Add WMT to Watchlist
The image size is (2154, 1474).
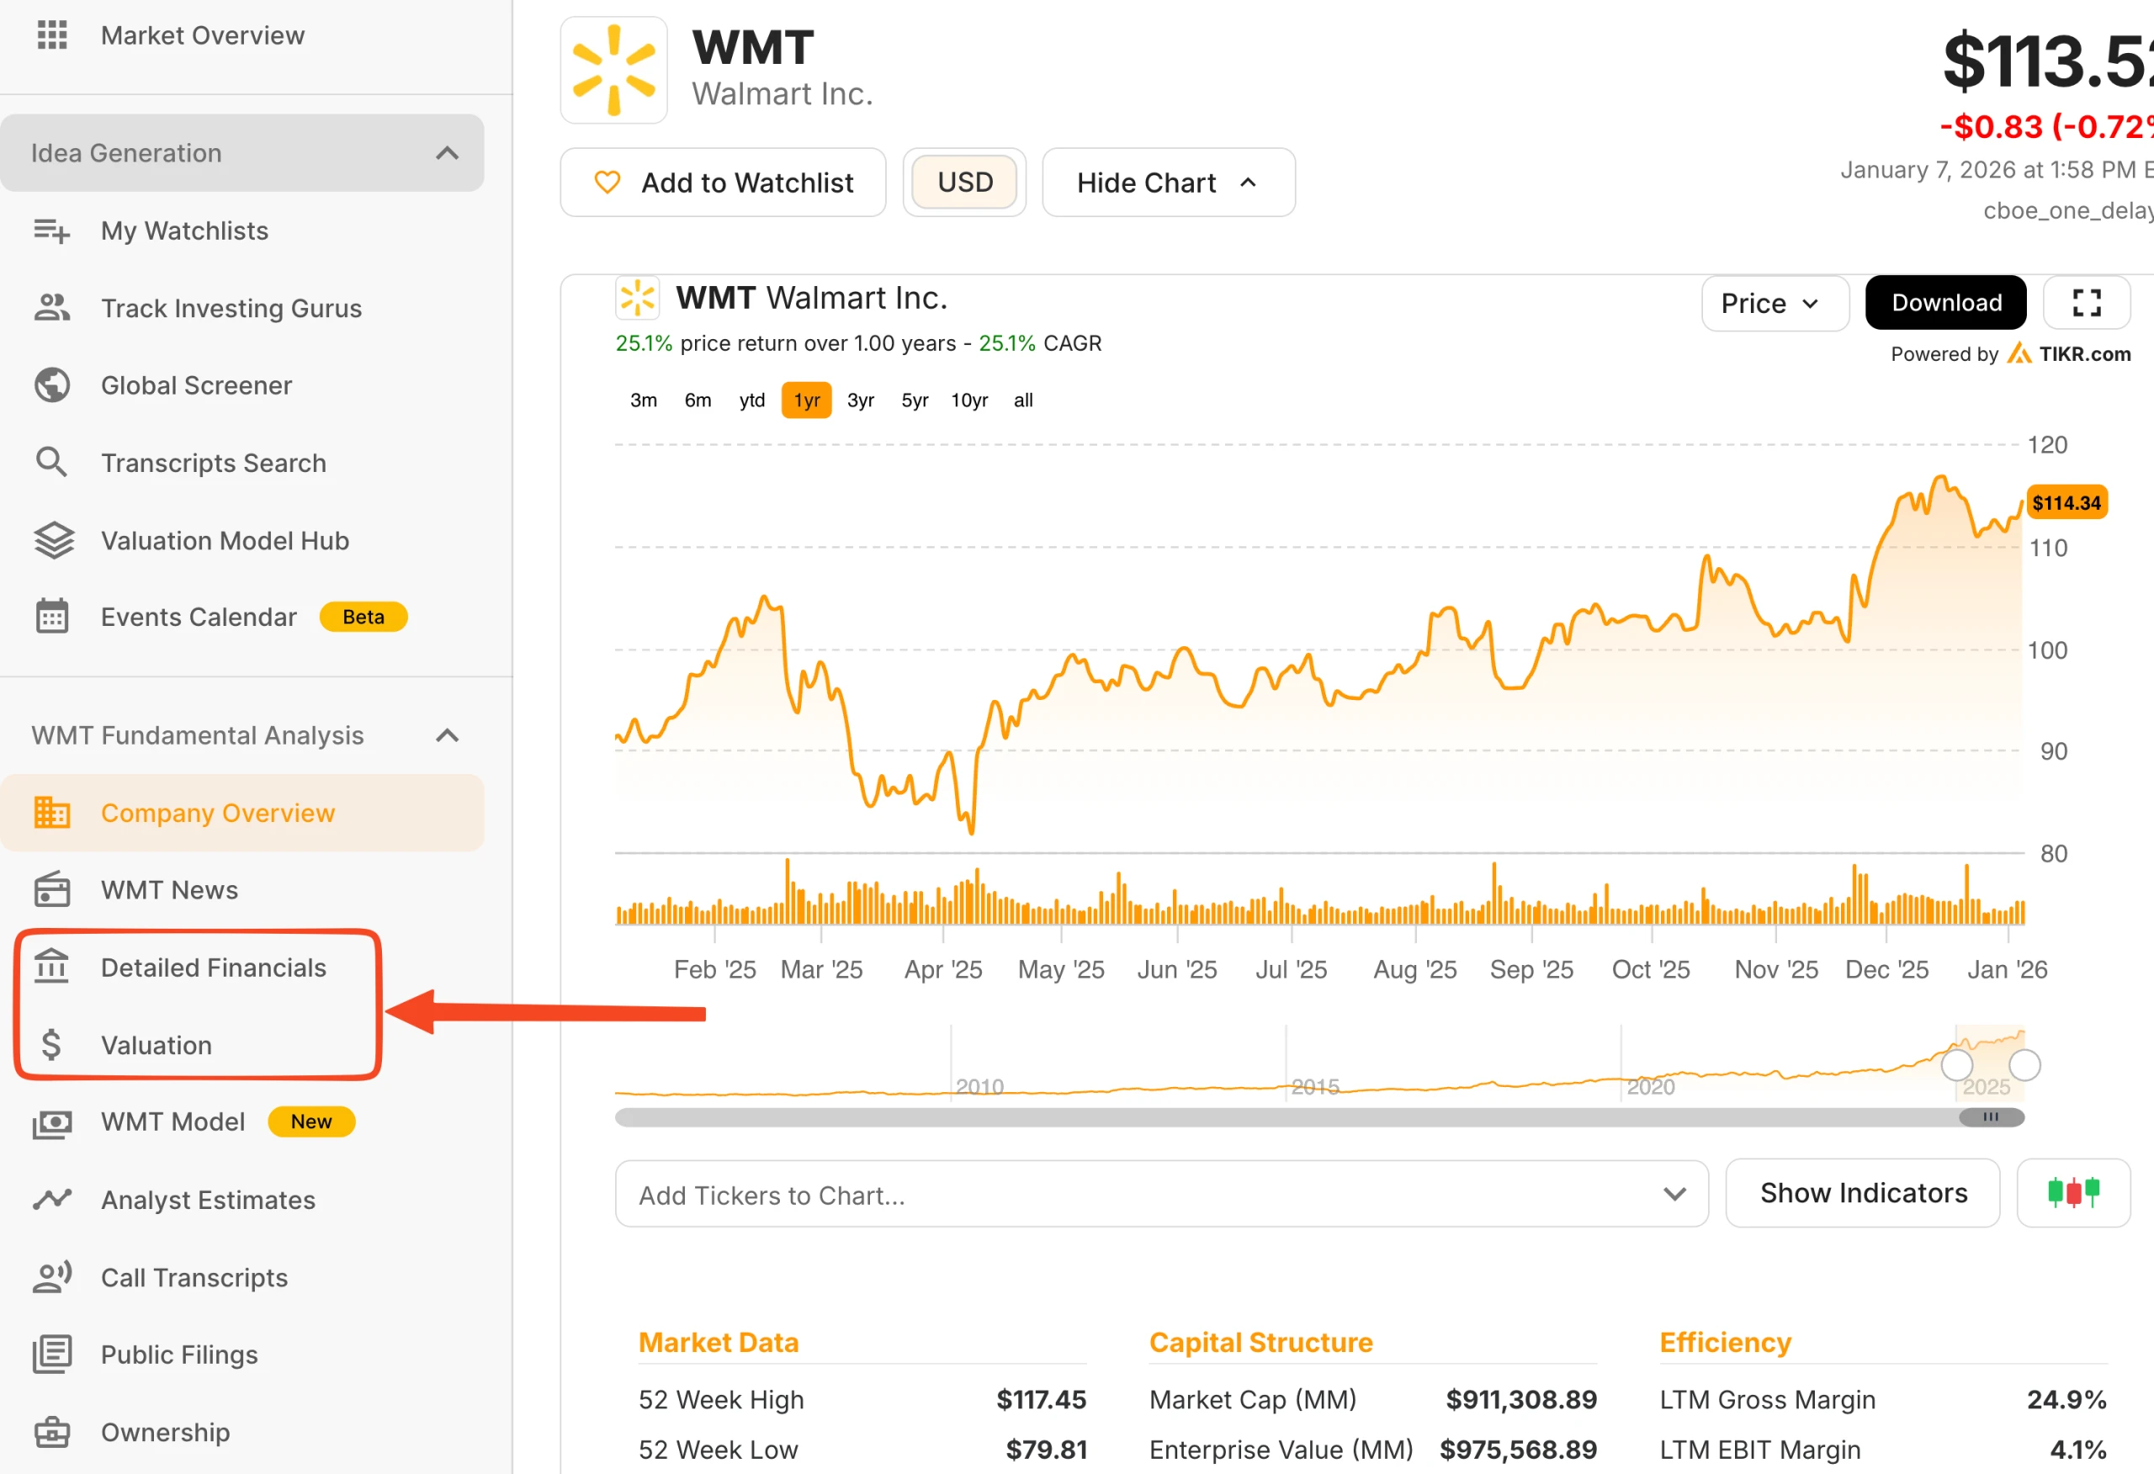[723, 183]
